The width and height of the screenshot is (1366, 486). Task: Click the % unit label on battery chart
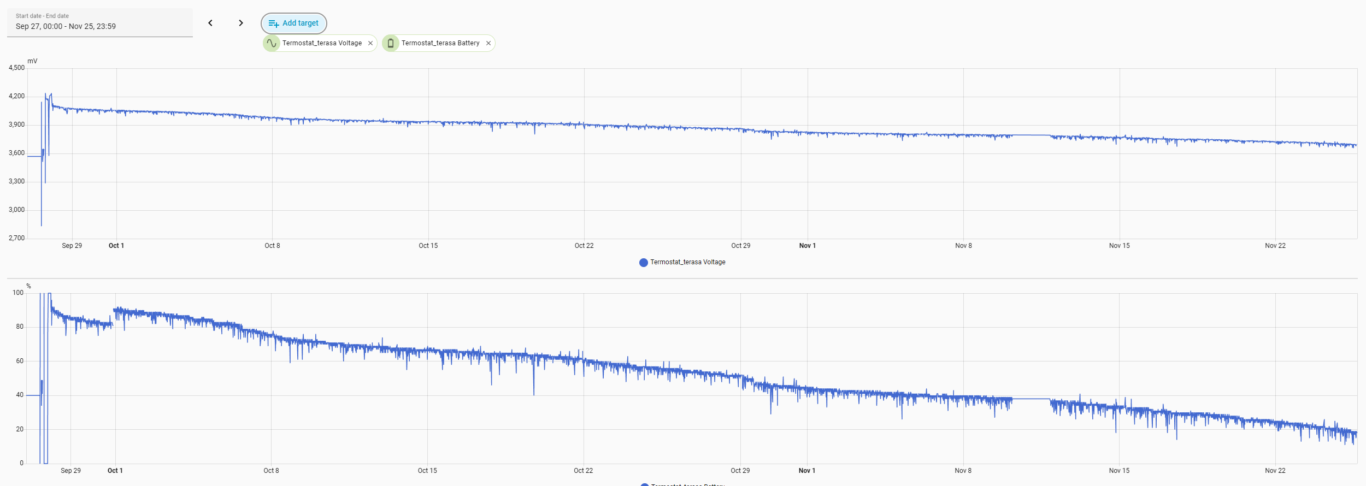click(x=28, y=286)
